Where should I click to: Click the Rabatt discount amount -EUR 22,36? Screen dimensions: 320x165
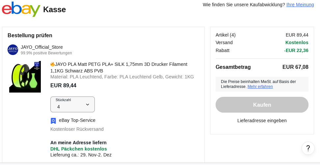tap(296, 50)
